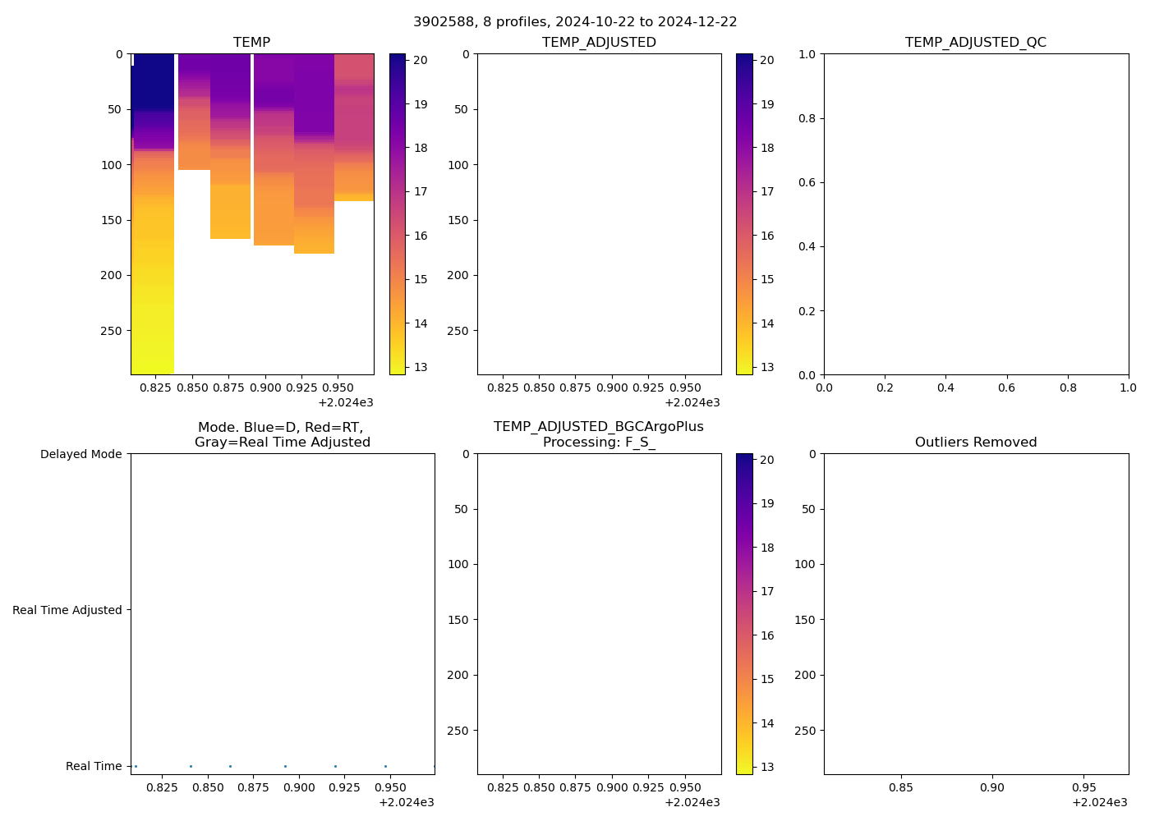The height and width of the screenshot is (821, 1150).
Task: Click the Real Time Adjusted y-axis label
Action: (67, 610)
